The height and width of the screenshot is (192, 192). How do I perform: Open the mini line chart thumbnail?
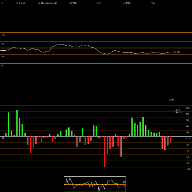tap(95, 184)
